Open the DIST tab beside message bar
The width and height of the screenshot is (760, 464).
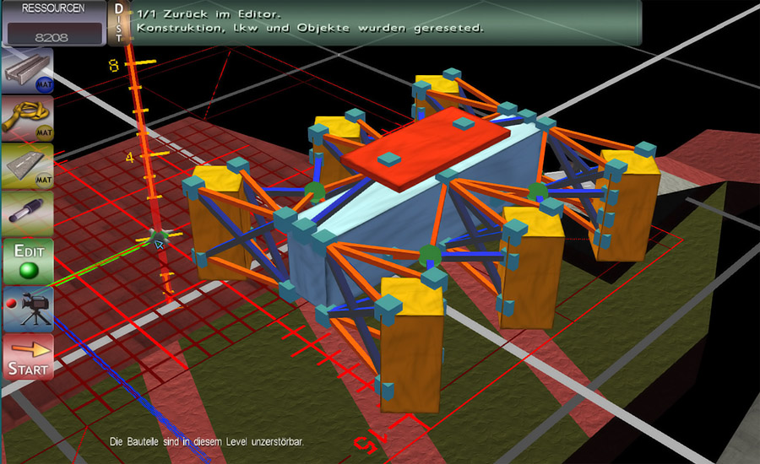point(119,23)
